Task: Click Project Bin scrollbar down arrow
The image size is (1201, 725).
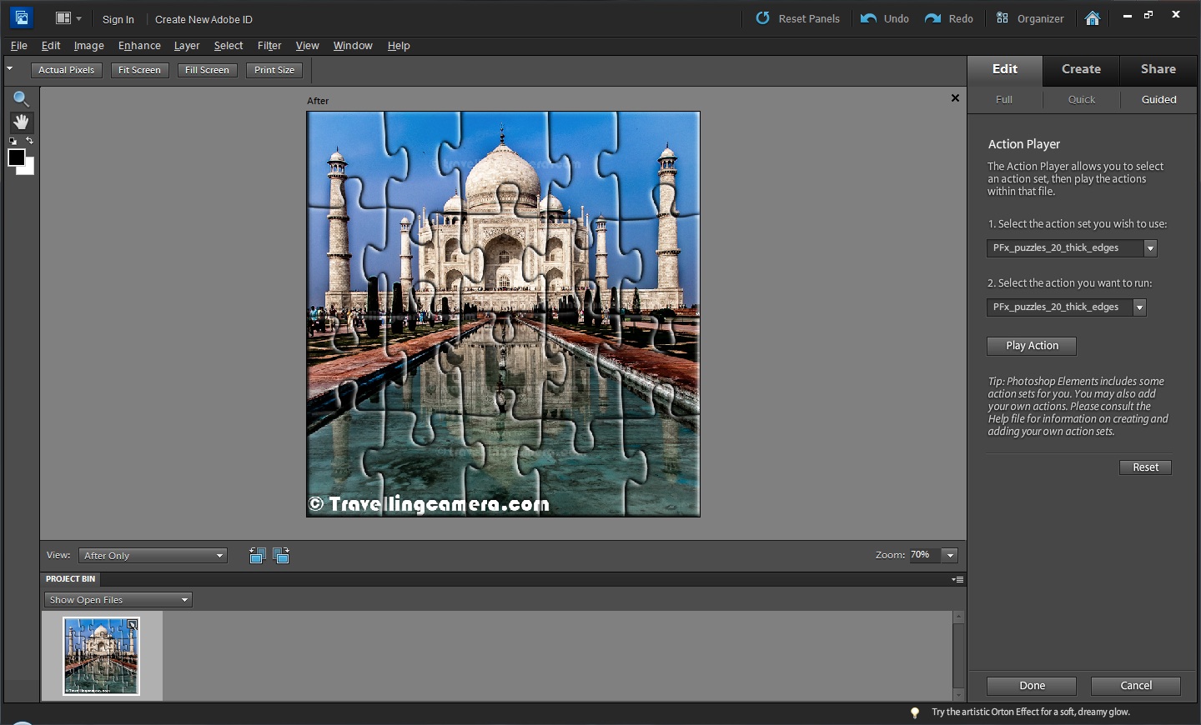Action: [x=958, y=694]
